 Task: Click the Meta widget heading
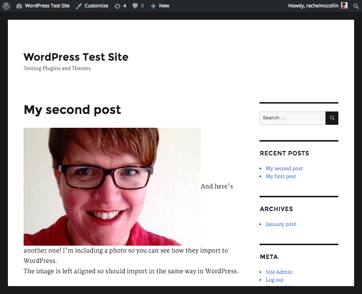pos(269,257)
